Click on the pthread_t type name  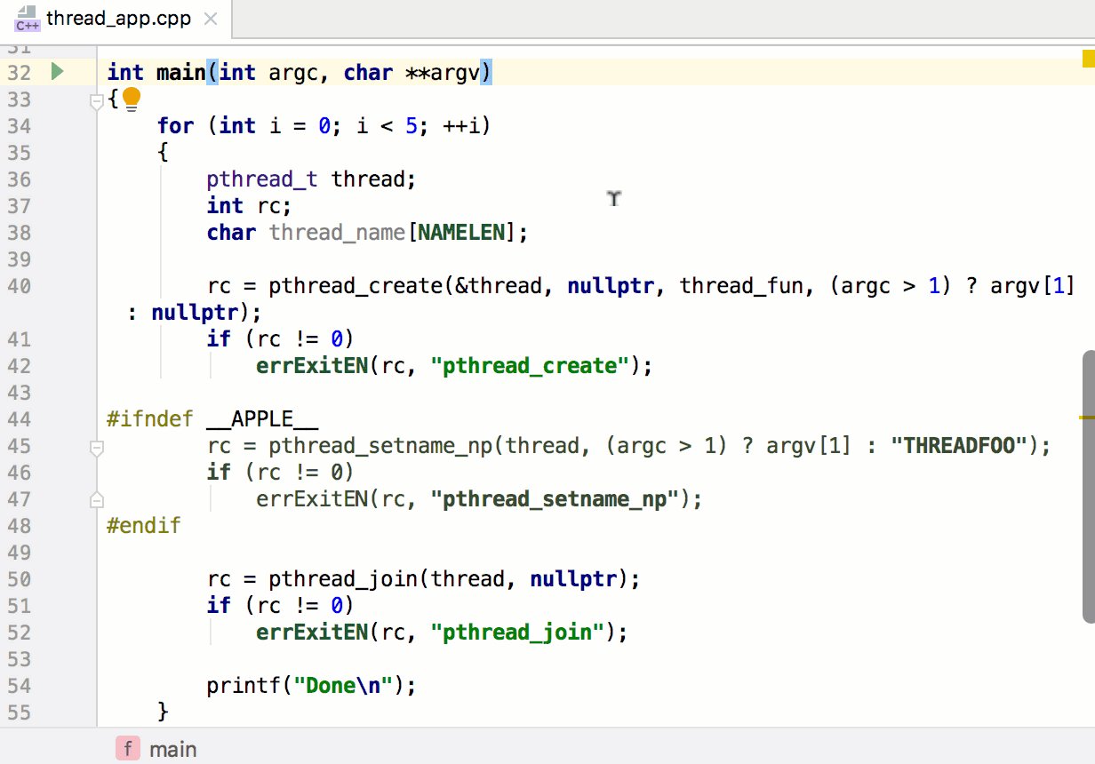(x=262, y=179)
